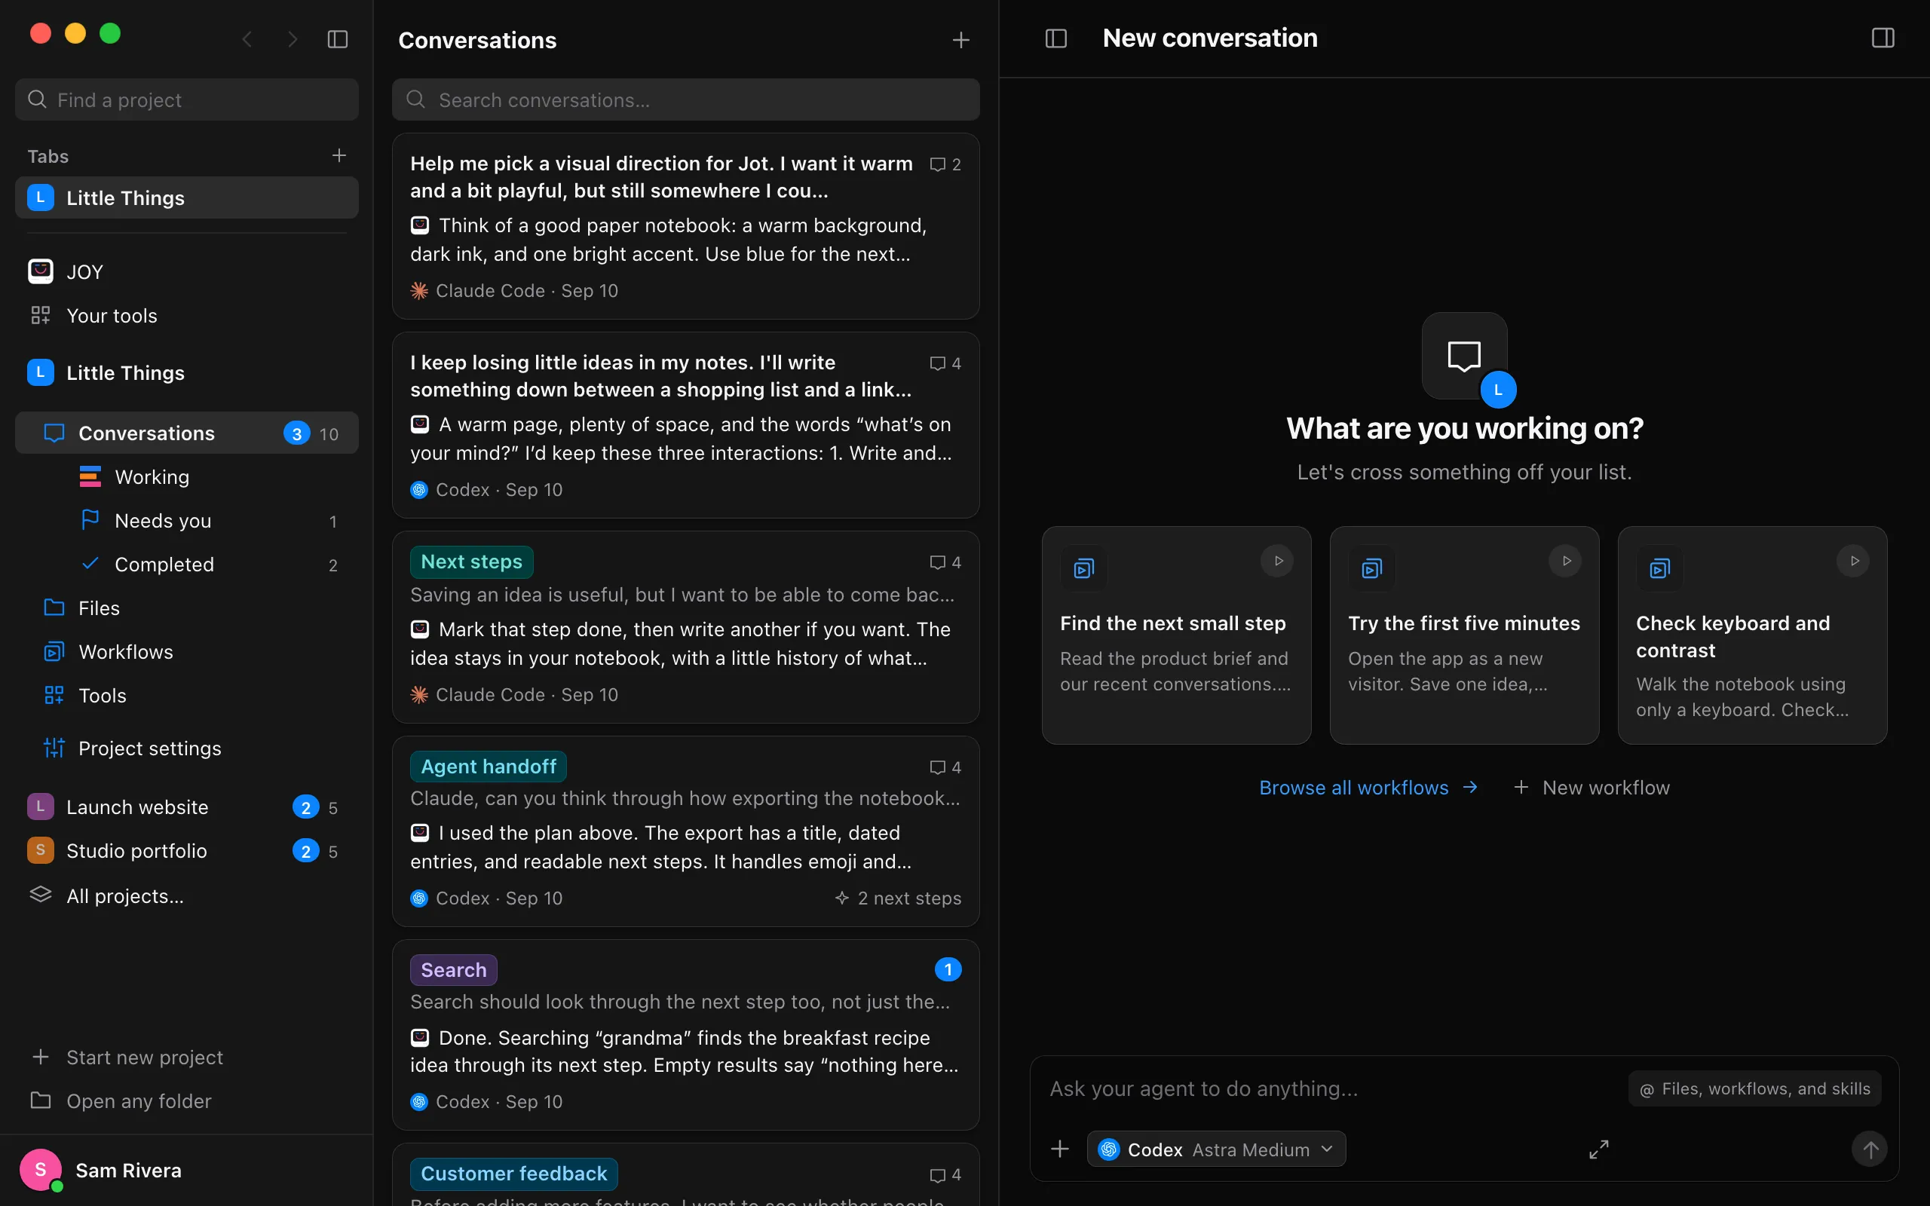
Task: Open JOY in the sidebar
Action: (187, 272)
